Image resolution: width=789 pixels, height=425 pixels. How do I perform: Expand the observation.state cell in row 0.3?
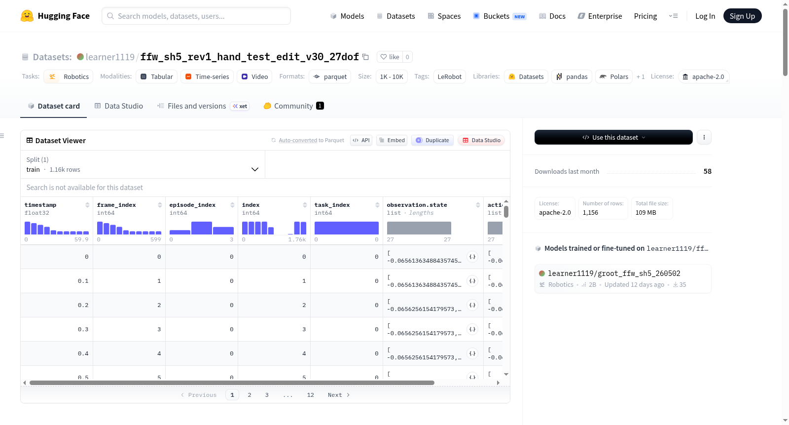coord(472,329)
